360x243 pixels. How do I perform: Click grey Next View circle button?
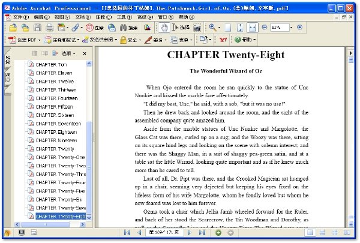[x=230, y=233]
